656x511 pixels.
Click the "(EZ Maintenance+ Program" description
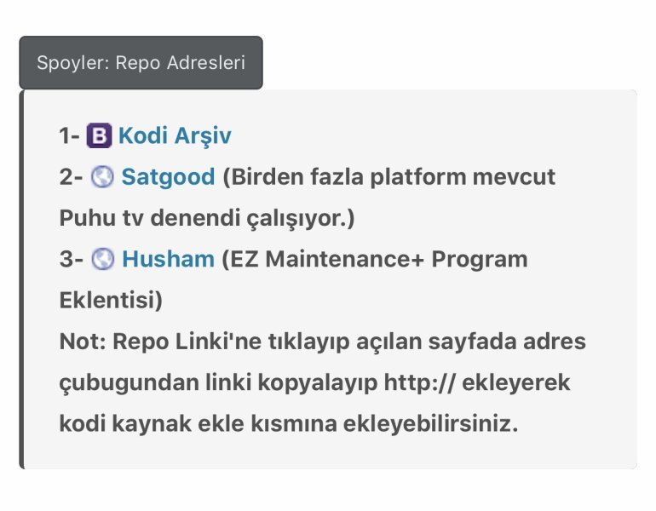coord(374,259)
